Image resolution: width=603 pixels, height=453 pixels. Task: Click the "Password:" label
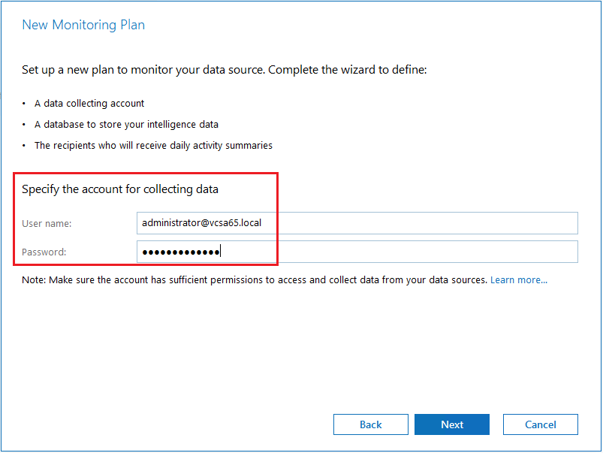pos(44,252)
